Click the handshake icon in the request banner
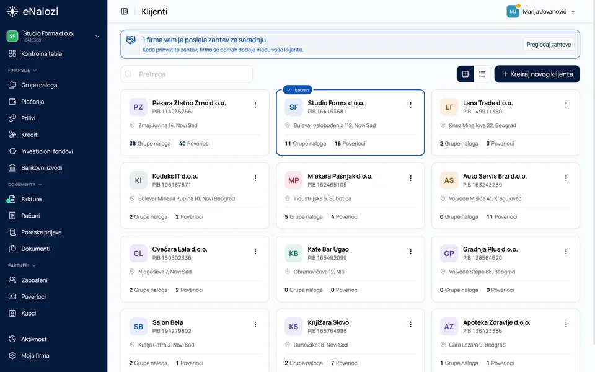595x372 pixels. coord(131,40)
